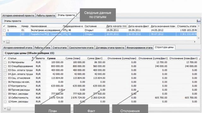202x113 pixels.
Task: Check the 04 Доп. оплата труда checkbox
Action: 5,74
